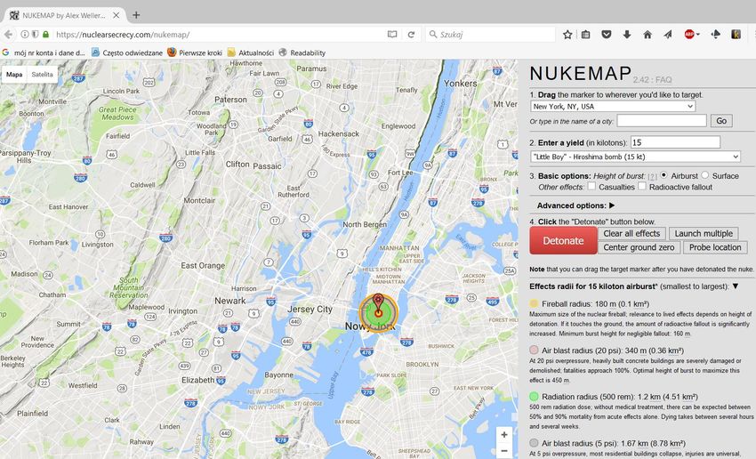Click the red Detonate button
756x459 pixels.
[563, 240]
